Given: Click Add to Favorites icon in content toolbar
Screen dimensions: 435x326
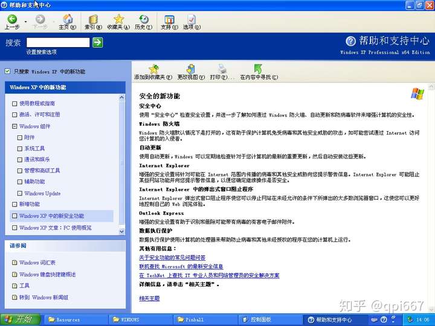Looking at the screenshot, I should click(153, 69).
